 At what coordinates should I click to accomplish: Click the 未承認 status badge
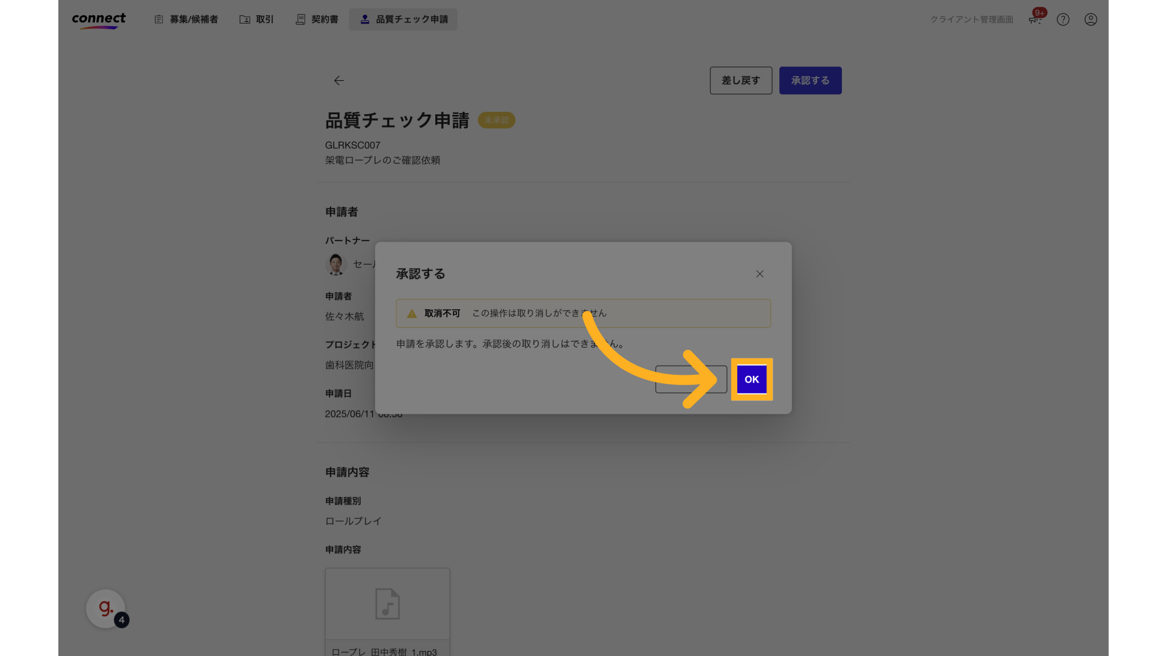(496, 120)
